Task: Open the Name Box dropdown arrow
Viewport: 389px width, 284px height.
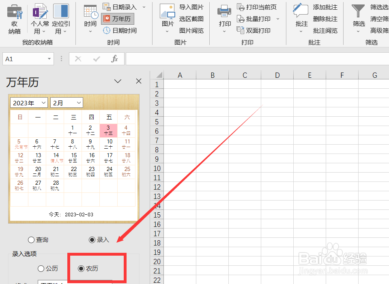Action: (49, 59)
